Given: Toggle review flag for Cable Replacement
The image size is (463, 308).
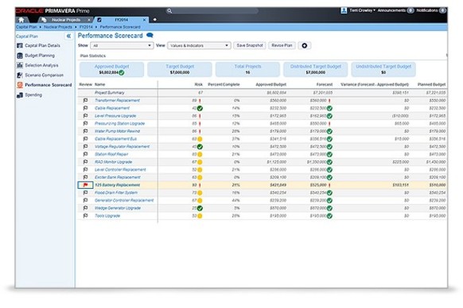Looking at the screenshot, I should (85, 108).
